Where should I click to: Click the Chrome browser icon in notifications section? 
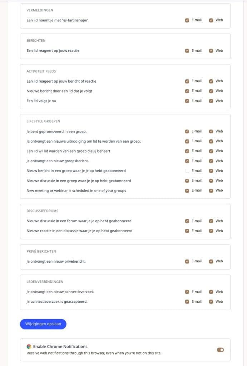(x=29, y=346)
